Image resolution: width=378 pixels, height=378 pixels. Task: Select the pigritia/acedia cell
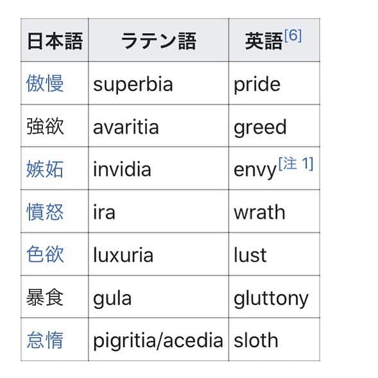(159, 339)
